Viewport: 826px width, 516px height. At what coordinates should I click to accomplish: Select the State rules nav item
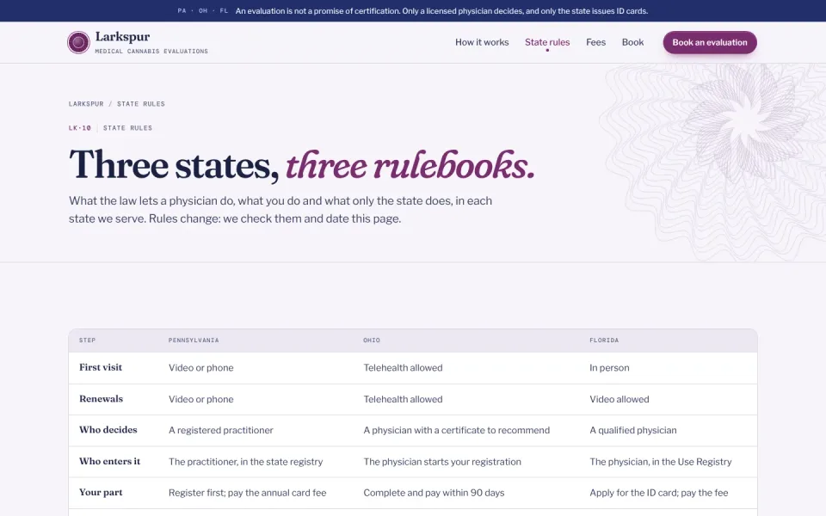[547, 42]
